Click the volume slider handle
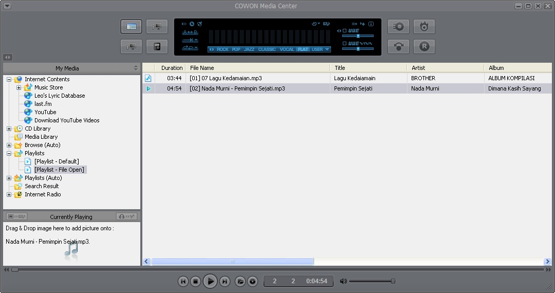555x293 pixels. [x=393, y=281]
